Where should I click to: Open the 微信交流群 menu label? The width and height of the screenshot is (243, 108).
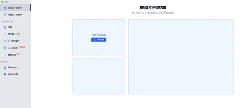click(x=13, y=74)
